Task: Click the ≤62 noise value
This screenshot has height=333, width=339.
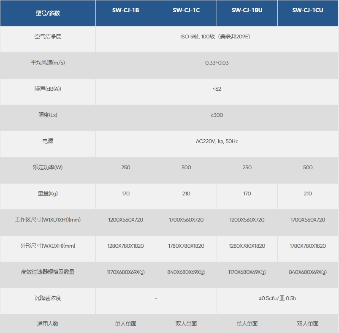Action: click(x=217, y=89)
